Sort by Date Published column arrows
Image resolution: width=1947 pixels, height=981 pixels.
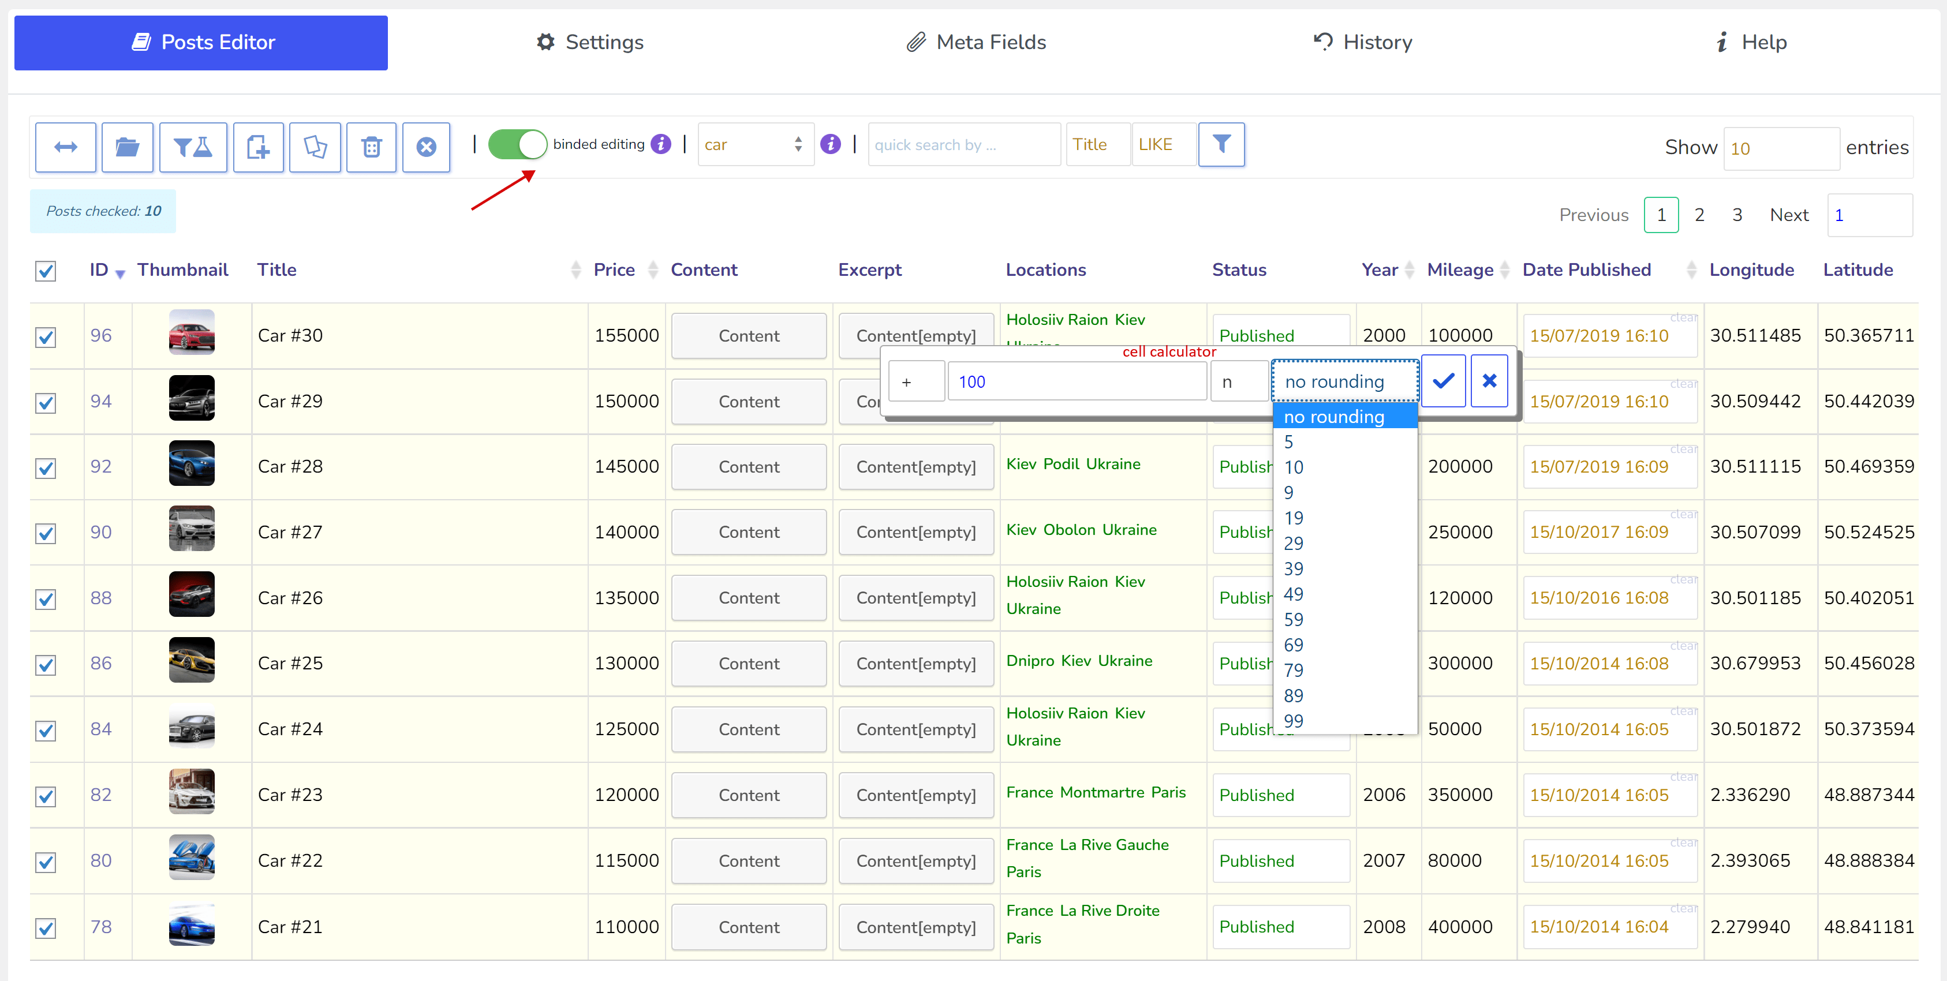point(1691,270)
